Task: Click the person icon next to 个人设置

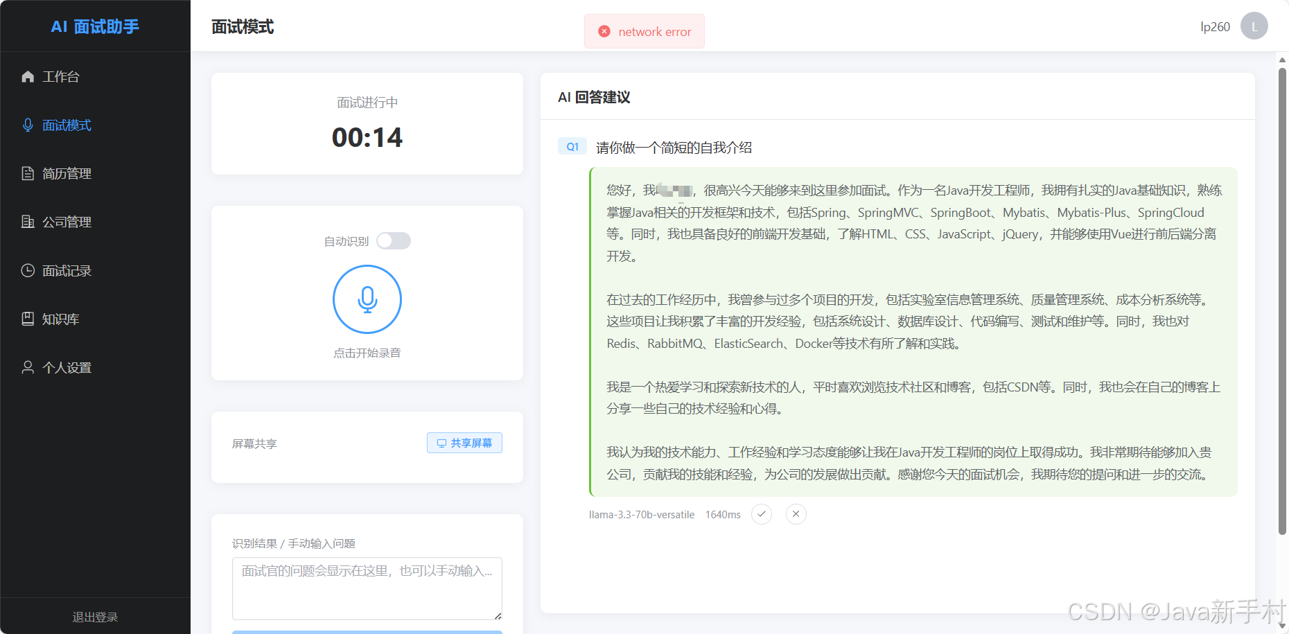Action: pyautogui.click(x=28, y=367)
